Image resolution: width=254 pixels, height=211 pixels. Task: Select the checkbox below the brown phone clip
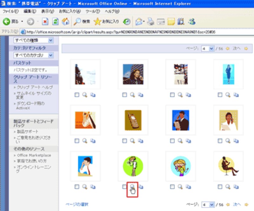124,141
